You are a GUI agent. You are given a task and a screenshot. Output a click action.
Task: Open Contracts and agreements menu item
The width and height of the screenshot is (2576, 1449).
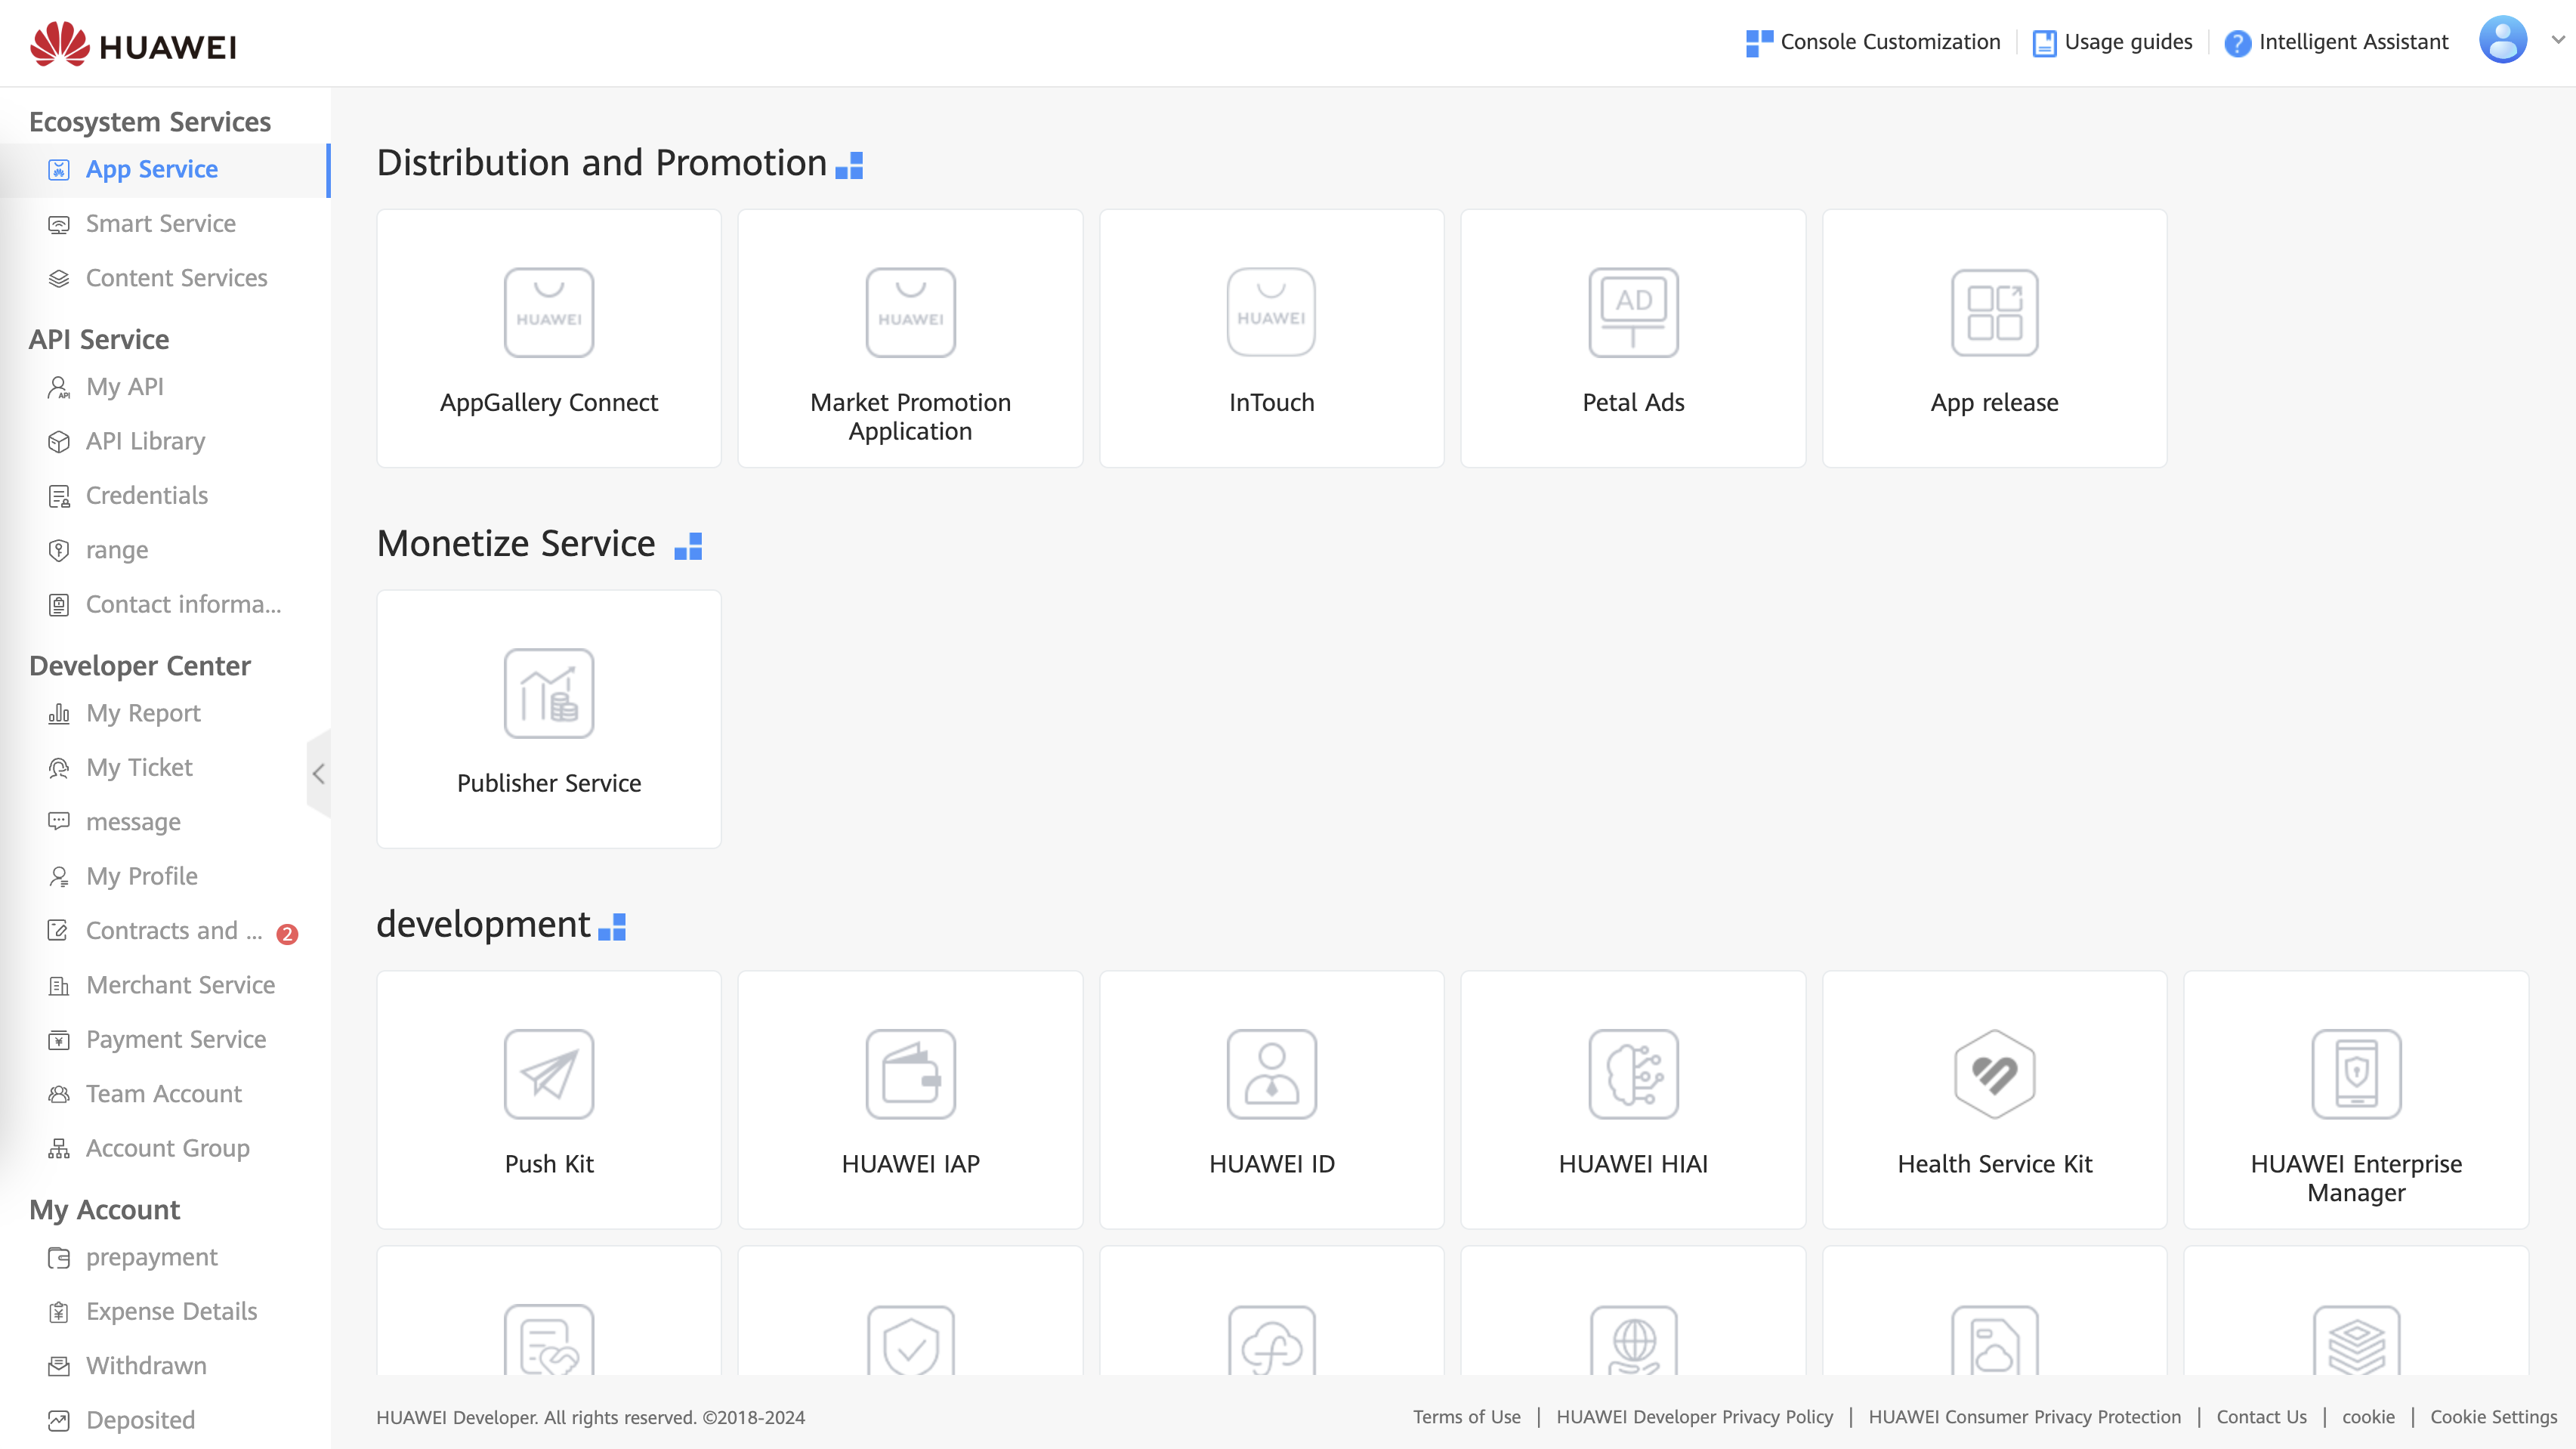pyautogui.click(x=173, y=930)
